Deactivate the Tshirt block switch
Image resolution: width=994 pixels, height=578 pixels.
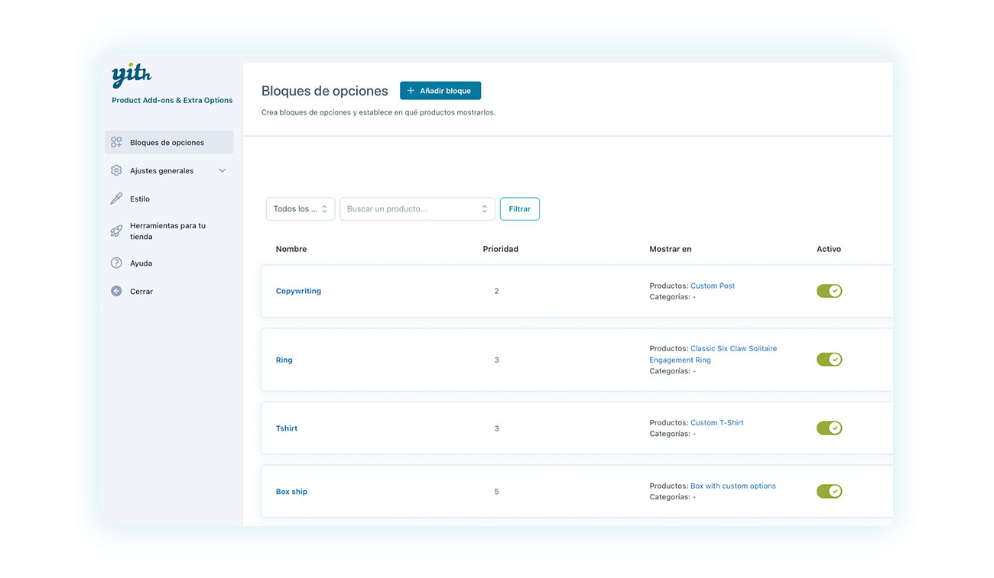click(x=829, y=428)
